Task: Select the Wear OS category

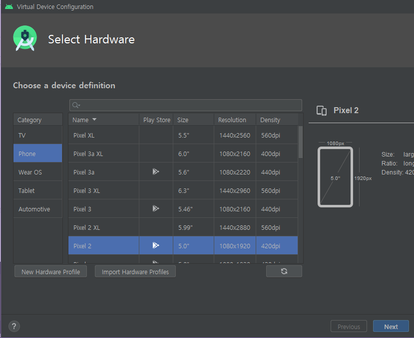Action: coord(38,171)
